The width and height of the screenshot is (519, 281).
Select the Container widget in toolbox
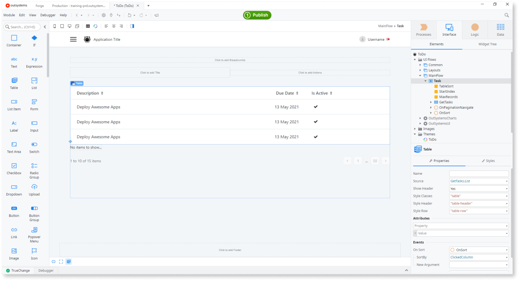coord(14,38)
